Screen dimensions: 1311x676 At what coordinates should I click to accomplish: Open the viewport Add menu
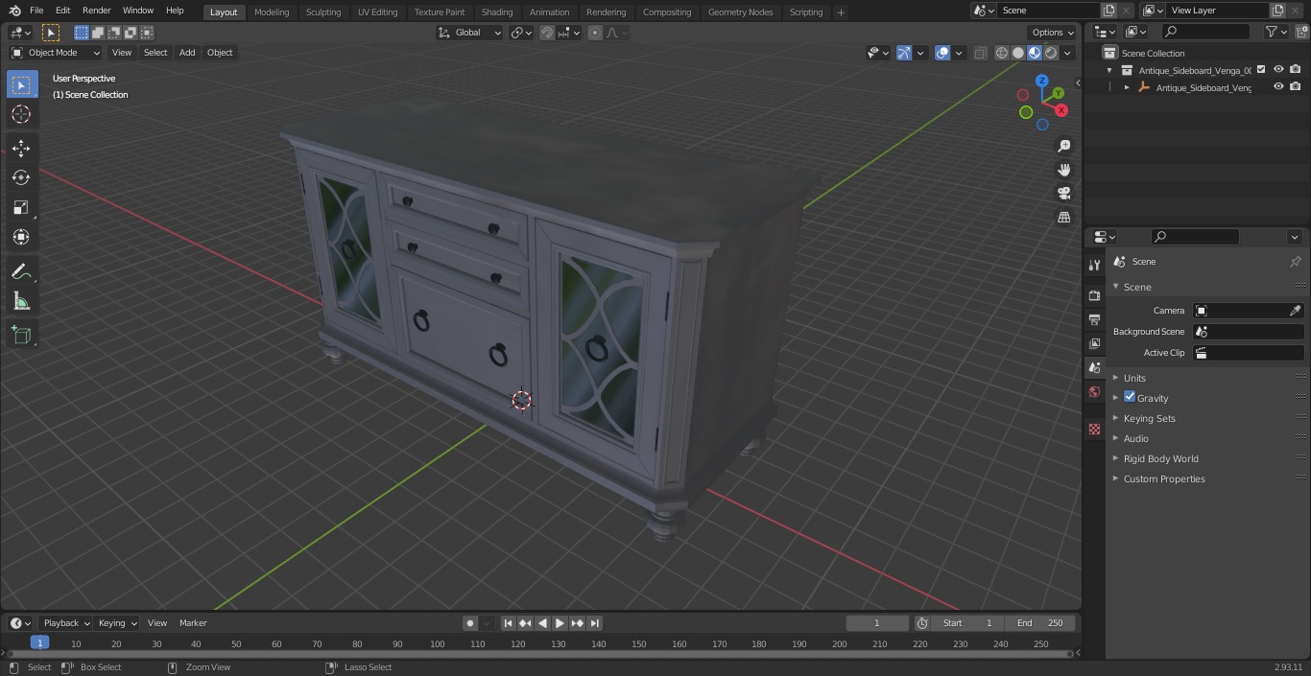point(187,53)
